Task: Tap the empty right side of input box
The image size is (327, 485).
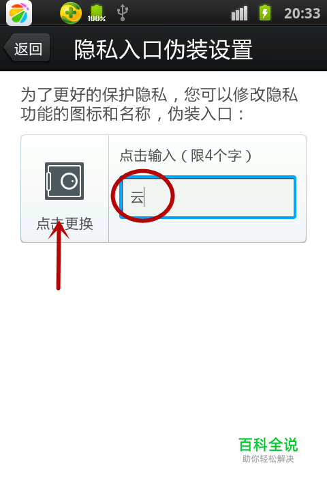Action: [x=234, y=197]
